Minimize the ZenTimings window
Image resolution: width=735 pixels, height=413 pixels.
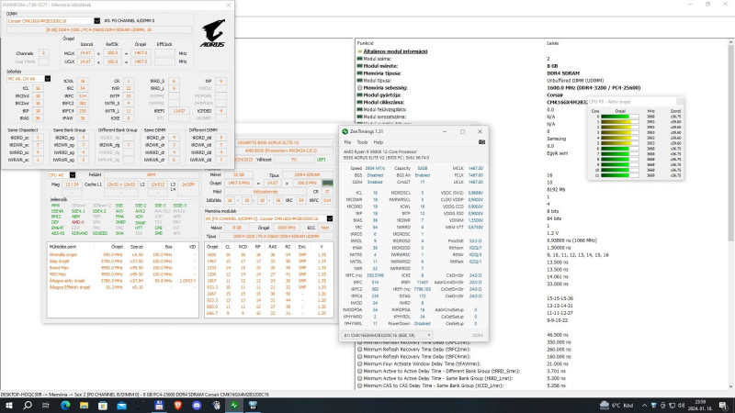click(x=445, y=131)
